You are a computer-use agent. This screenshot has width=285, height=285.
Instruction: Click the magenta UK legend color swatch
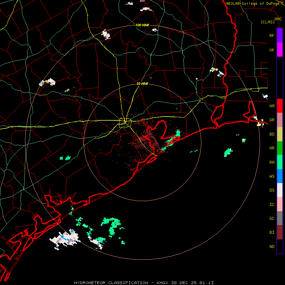[x=280, y=50]
